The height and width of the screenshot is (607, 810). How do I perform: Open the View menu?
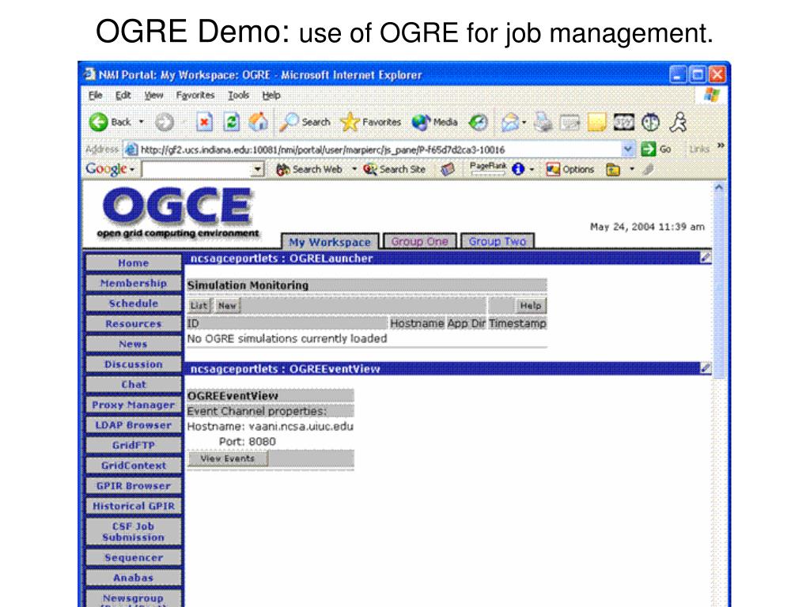tap(153, 96)
